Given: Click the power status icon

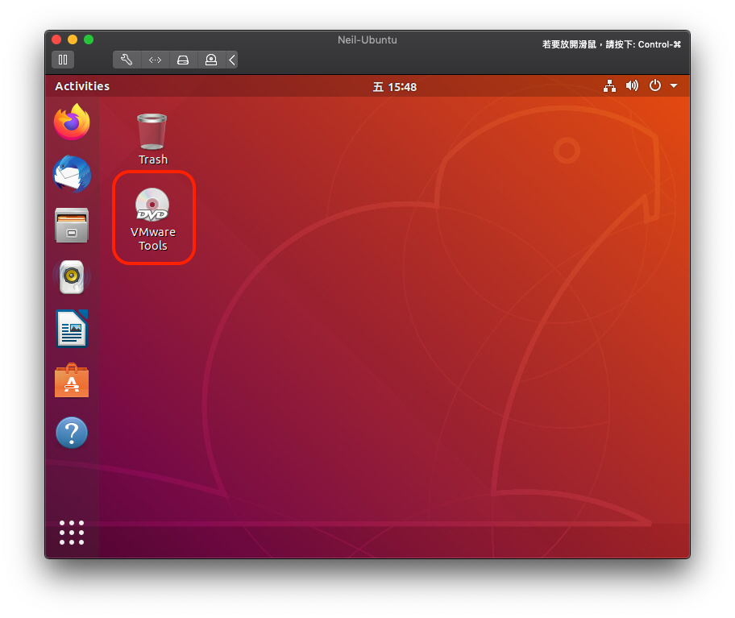Looking at the screenshot, I should (x=654, y=85).
